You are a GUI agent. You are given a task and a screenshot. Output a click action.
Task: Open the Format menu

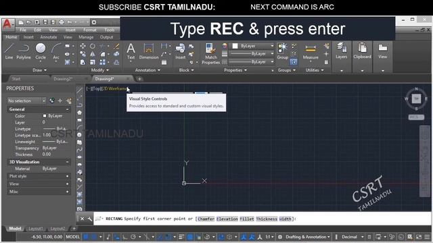point(90,30)
